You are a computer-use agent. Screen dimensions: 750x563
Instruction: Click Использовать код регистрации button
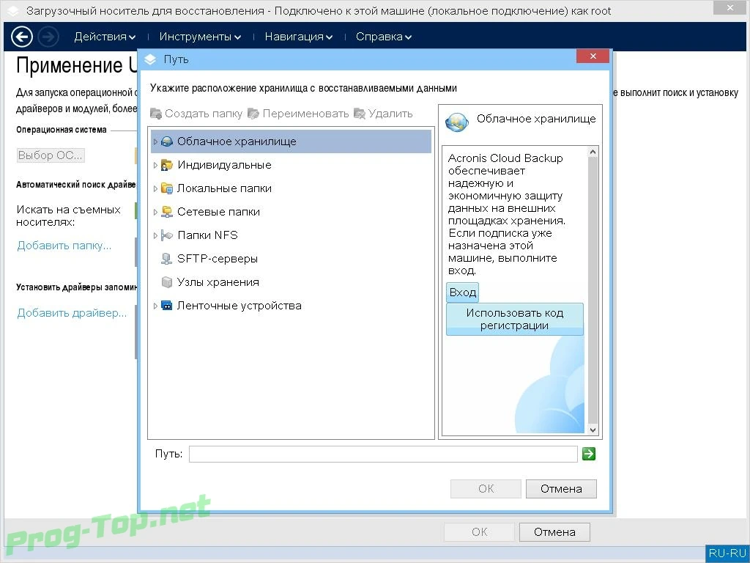coord(515,320)
